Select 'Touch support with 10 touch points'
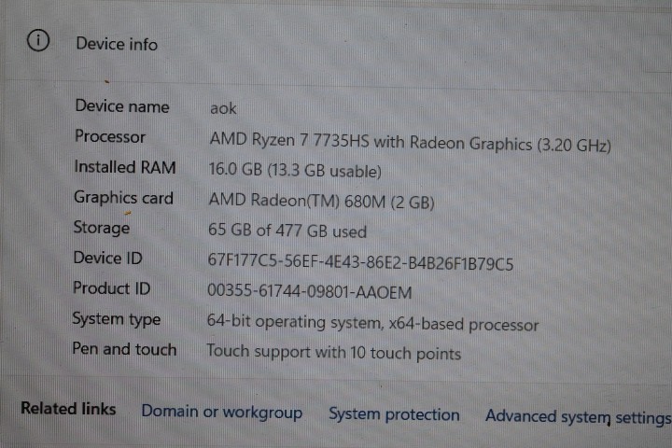672x448 pixels. tap(333, 353)
